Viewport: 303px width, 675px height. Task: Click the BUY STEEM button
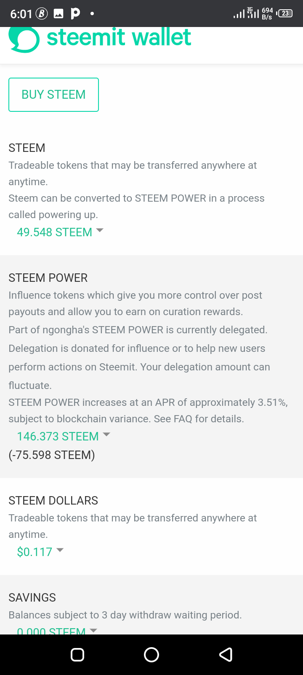(x=53, y=94)
